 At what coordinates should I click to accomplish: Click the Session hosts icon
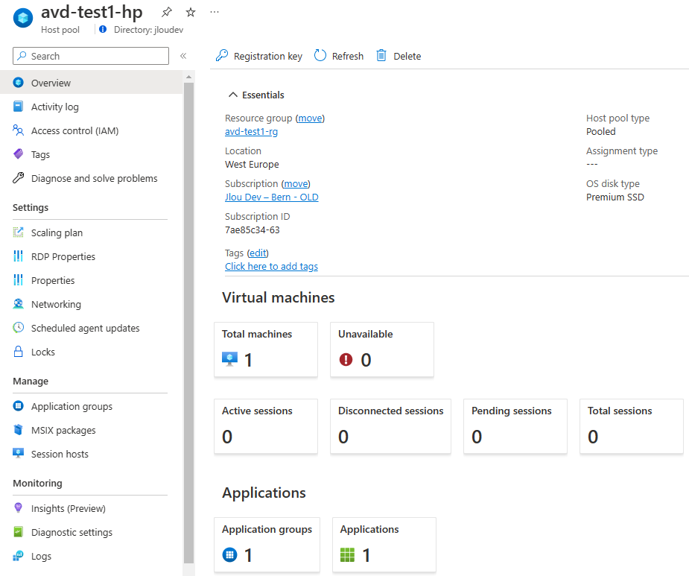[18, 453]
